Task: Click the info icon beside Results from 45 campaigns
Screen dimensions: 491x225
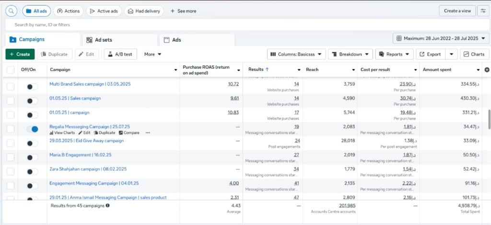Action: (x=107, y=205)
